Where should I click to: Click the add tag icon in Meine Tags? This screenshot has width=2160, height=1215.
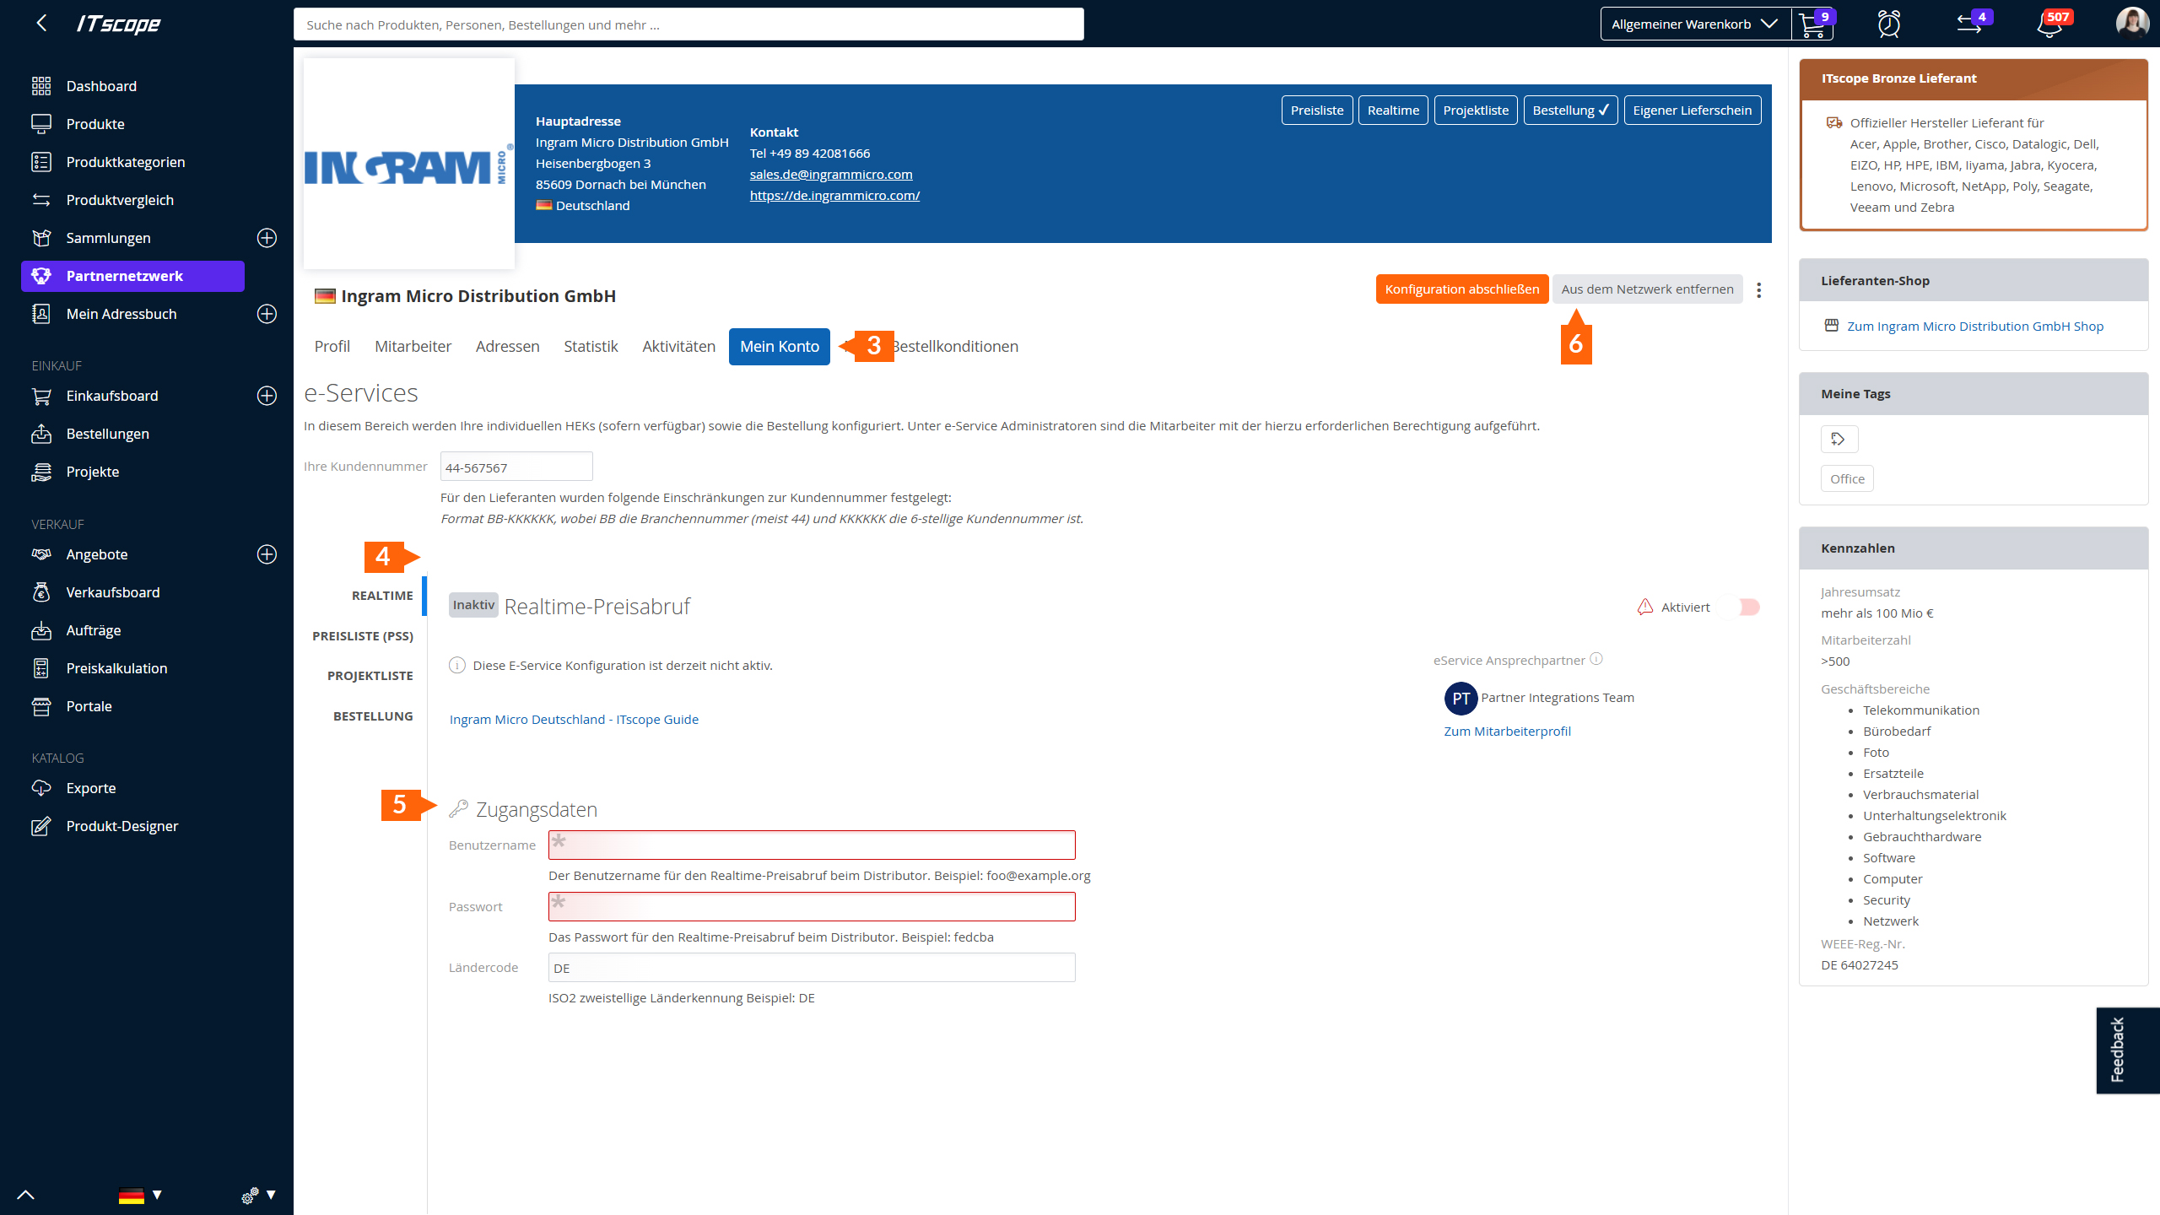click(1839, 439)
